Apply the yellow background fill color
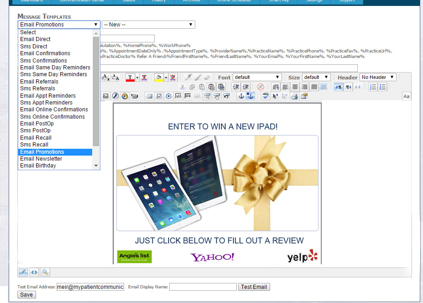The image size is (423, 303). click(159, 78)
